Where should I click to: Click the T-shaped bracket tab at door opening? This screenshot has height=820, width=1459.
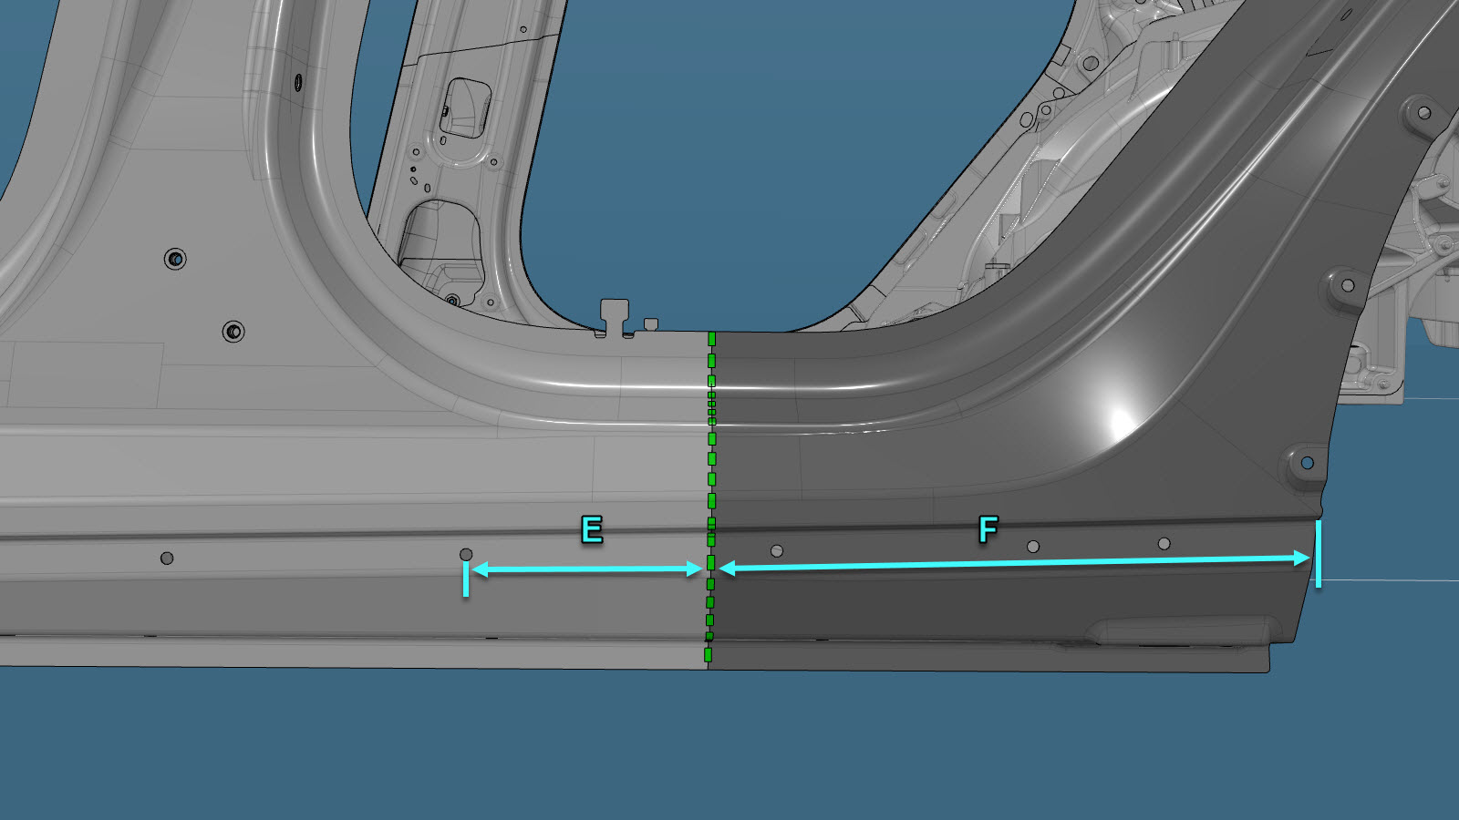(615, 315)
